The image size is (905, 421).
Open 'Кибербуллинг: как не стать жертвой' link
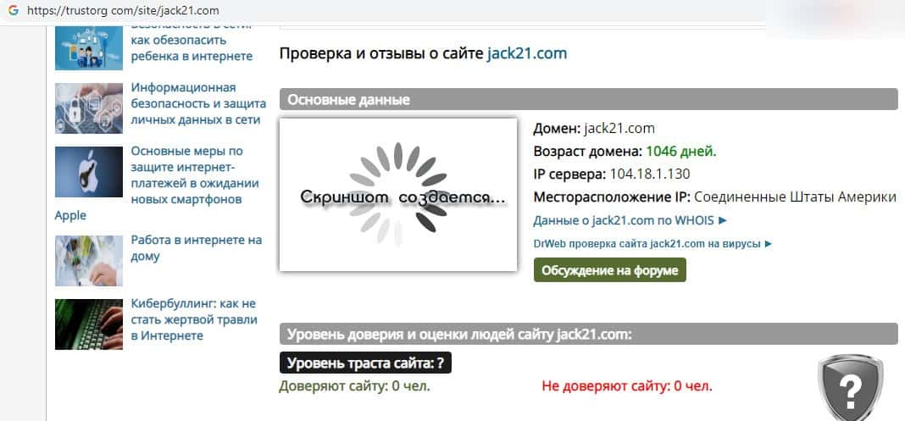coord(194,319)
